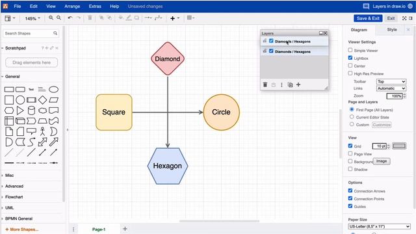416x234 pixels.
Task: Toggle the format panel icon
Action: (x=411, y=18)
